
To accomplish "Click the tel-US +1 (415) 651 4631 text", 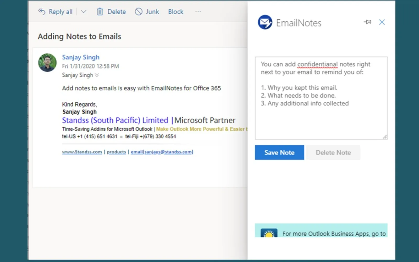I will (x=90, y=136).
